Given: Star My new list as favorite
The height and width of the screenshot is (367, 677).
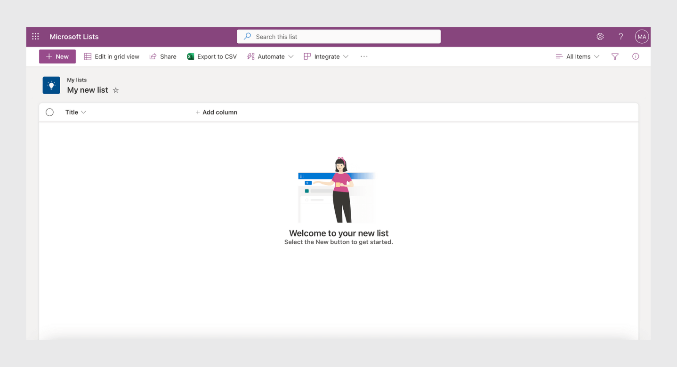Looking at the screenshot, I should 116,90.
